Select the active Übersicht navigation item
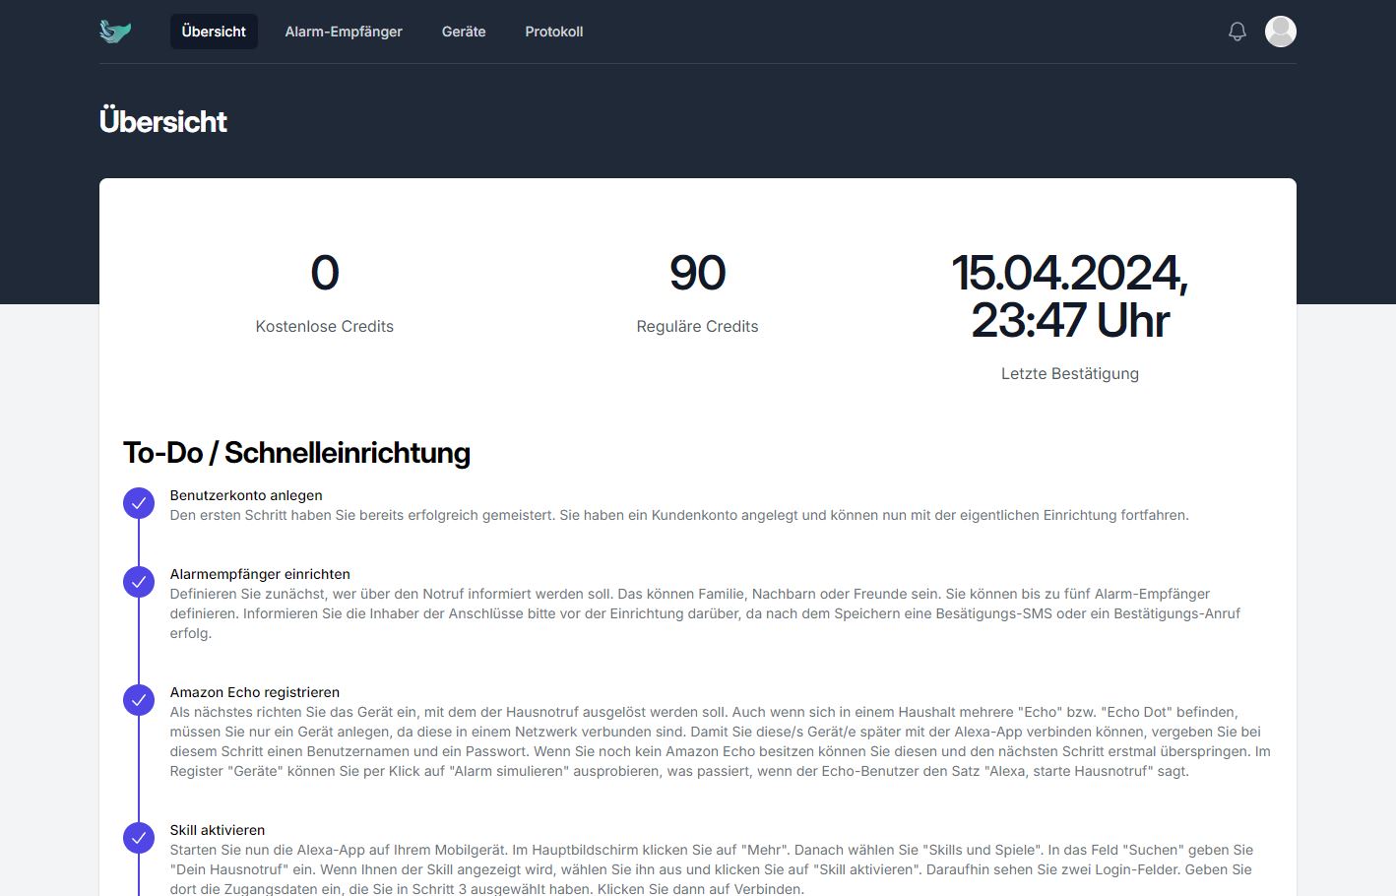This screenshot has height=896, width=1396. pos(214,31)
